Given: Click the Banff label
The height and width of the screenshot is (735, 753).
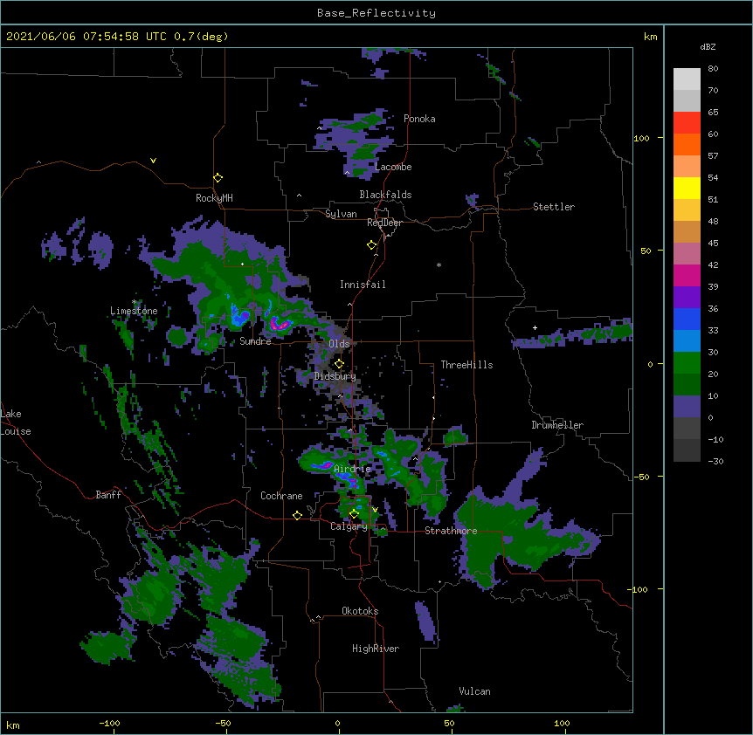Looking at the screenshot, I should tap(108, 495).
